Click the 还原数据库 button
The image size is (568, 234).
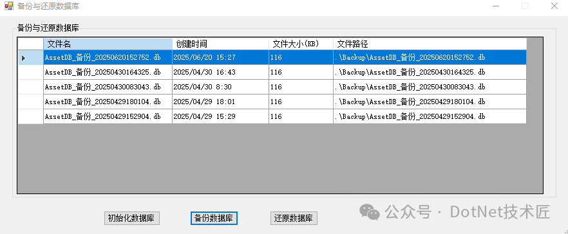pos(294,218)
